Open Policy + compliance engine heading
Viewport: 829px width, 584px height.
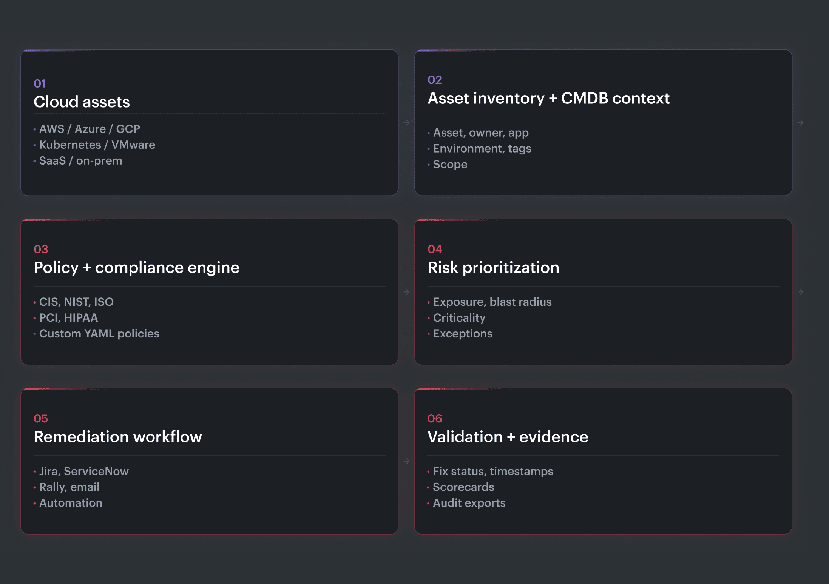(136, 268)
